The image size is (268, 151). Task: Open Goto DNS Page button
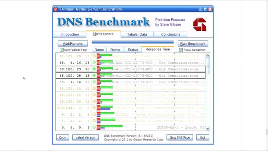point(180,138)
